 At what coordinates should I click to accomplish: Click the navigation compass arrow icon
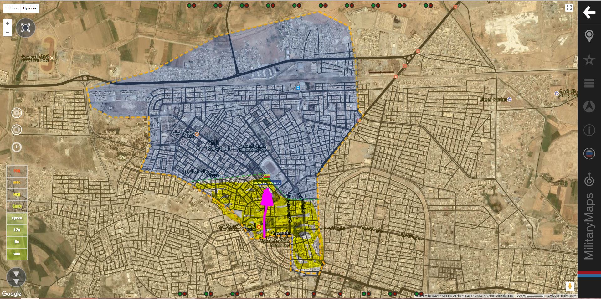click(589, 107)
